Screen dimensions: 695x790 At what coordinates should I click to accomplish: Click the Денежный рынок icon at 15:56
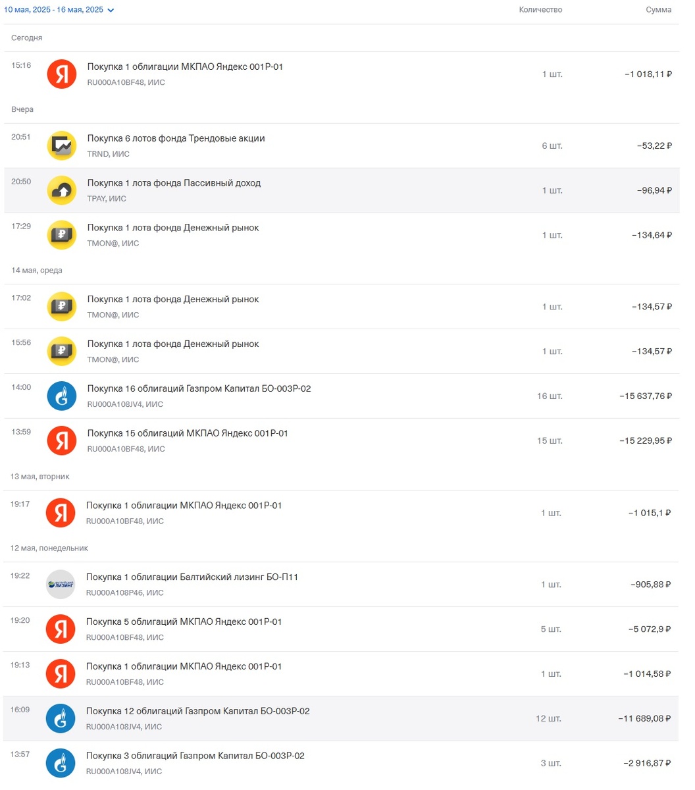coord(62,352)
